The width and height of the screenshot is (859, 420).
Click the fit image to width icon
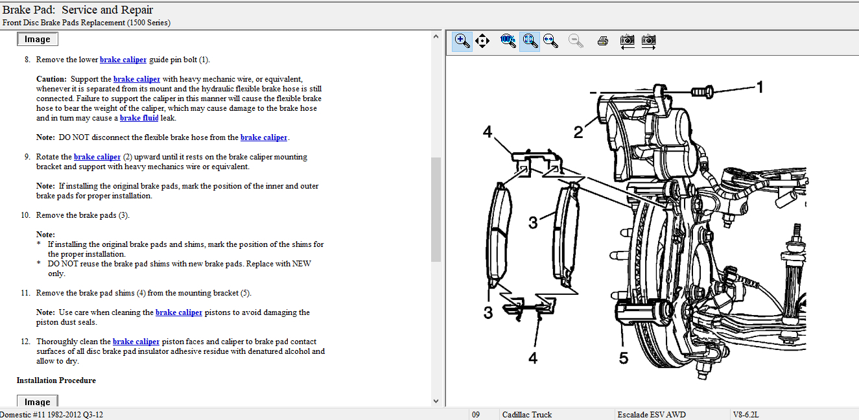pos(550,41)
